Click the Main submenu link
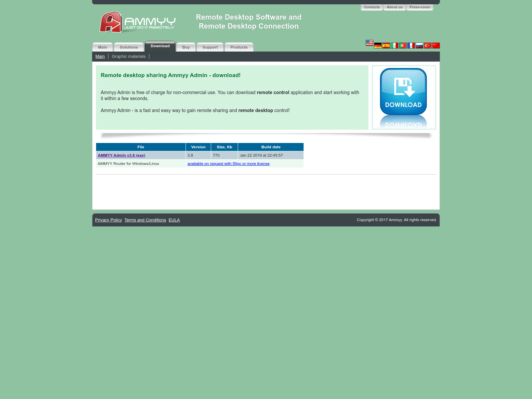 [x=100, y=57]
